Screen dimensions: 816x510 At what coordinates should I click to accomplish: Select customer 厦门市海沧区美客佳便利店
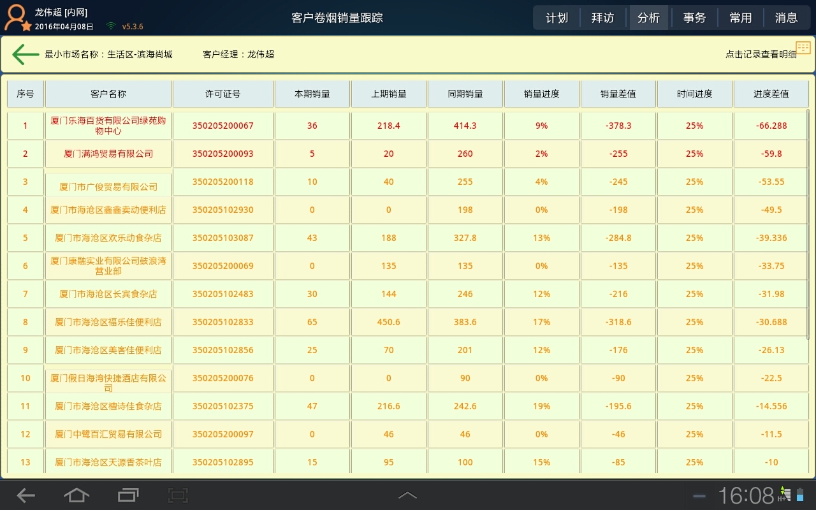click(108, 350)
